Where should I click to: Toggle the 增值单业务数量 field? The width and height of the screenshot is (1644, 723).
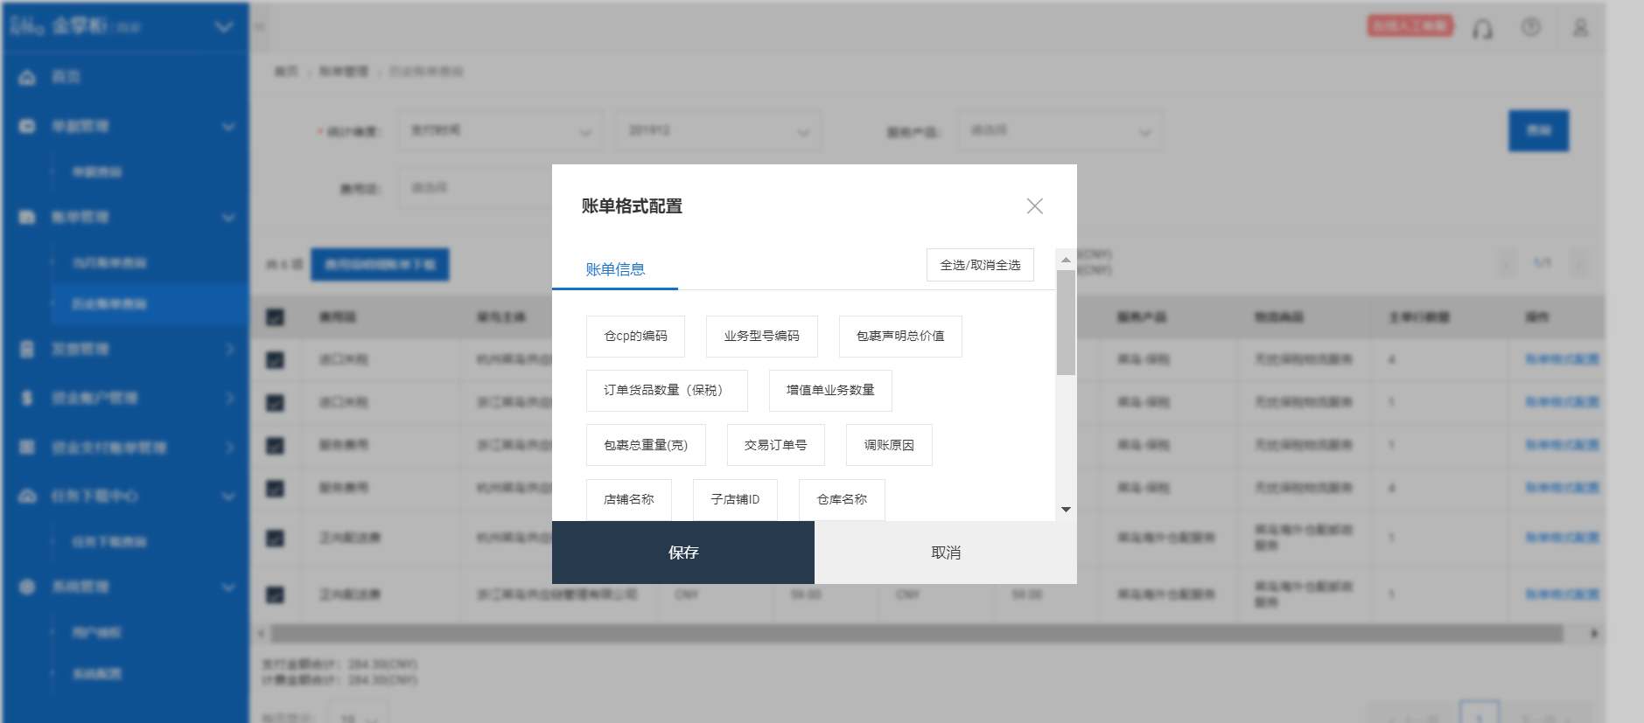830,391
